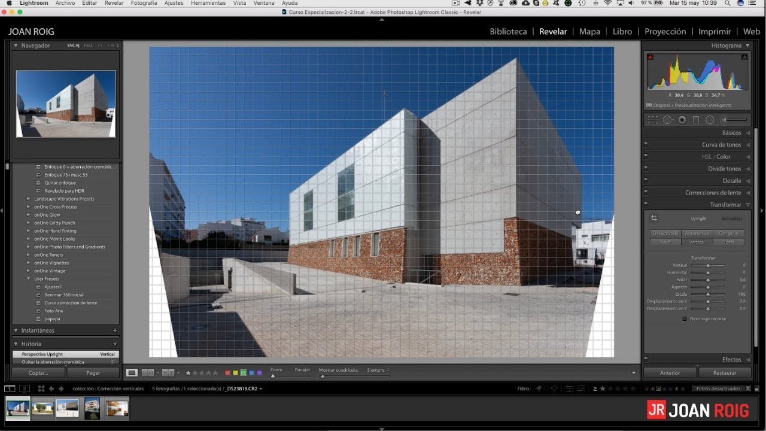Toggle Dividir tonos panel switch
The height and width of the screenshot is (431, 766).
point(646,169)
